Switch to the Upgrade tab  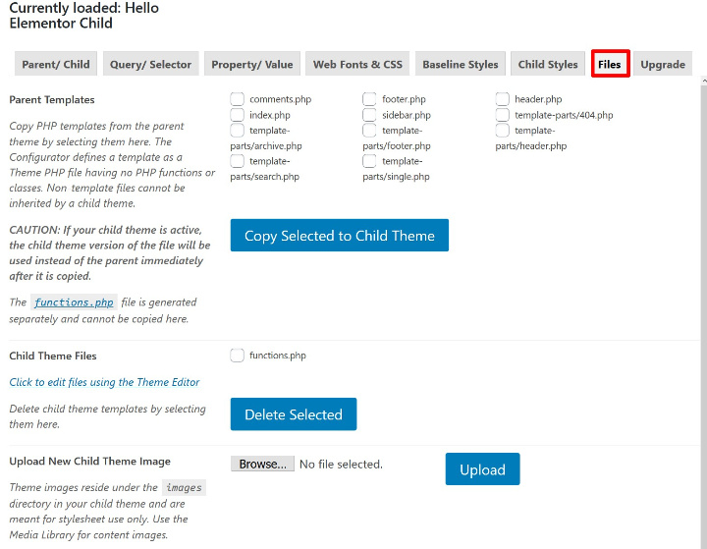(663, 64)
